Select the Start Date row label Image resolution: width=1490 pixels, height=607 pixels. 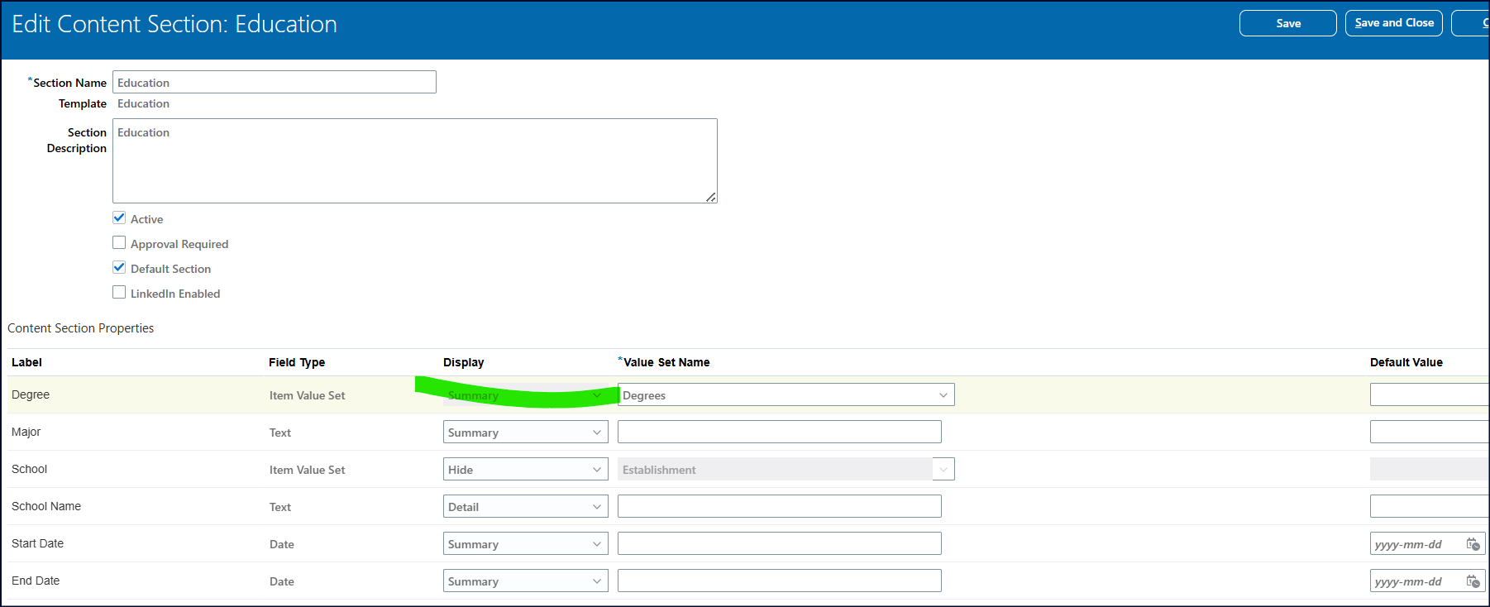click(x=37, y=543)
